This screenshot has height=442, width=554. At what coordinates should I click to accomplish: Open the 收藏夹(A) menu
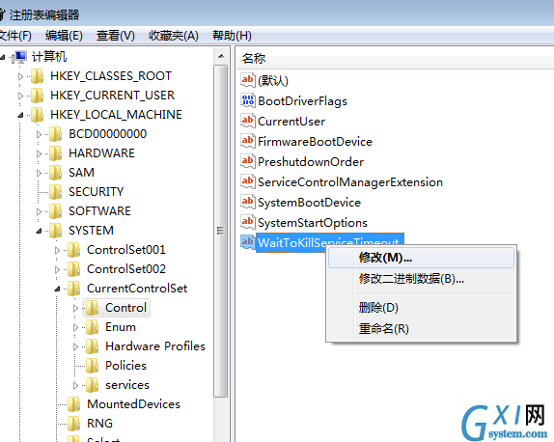coord(174,36)
